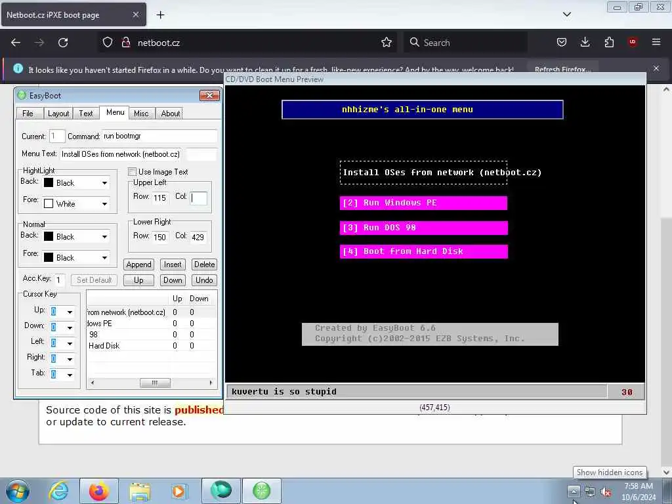Click Undo button in EasyBoot
This screenshot has height=504, width=672.
pos(205,280)
